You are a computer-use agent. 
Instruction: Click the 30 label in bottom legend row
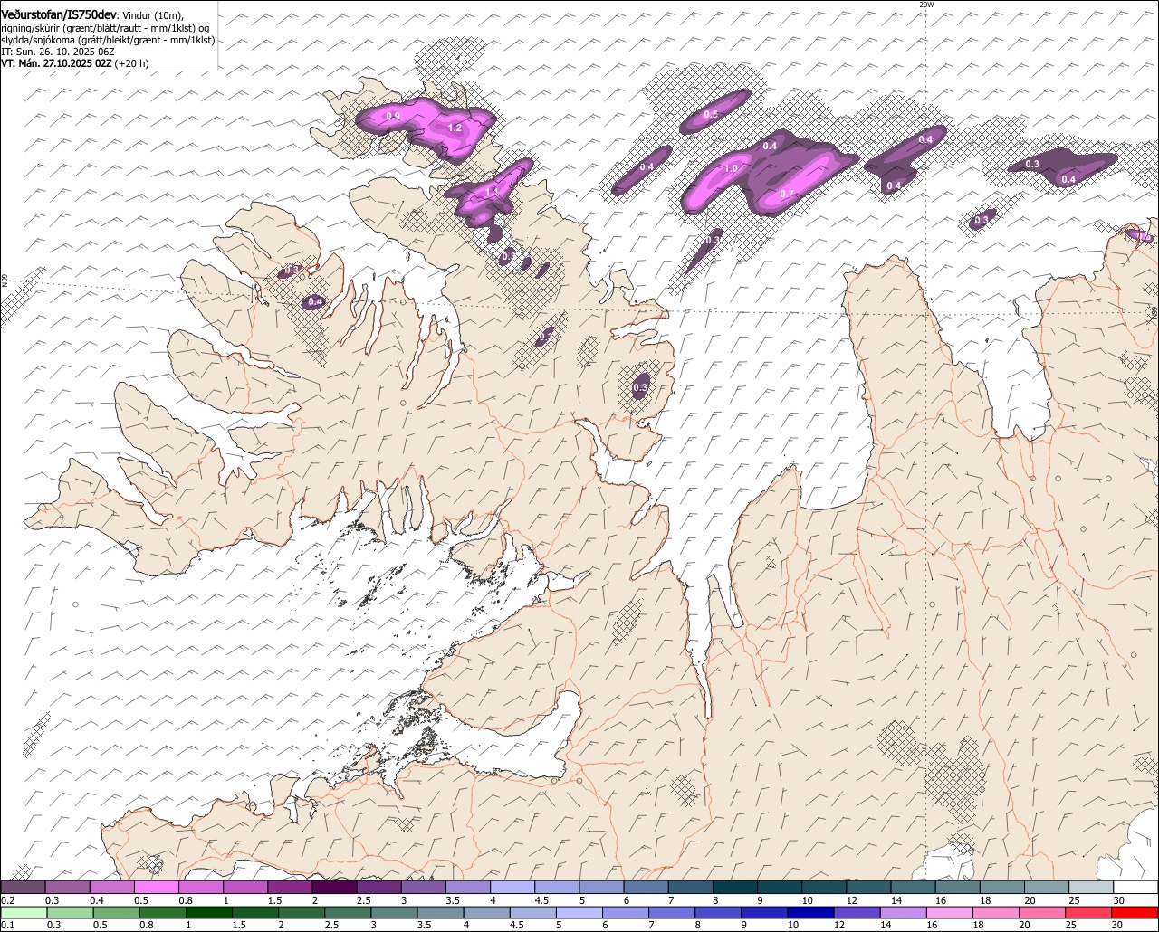[1116, 925]
